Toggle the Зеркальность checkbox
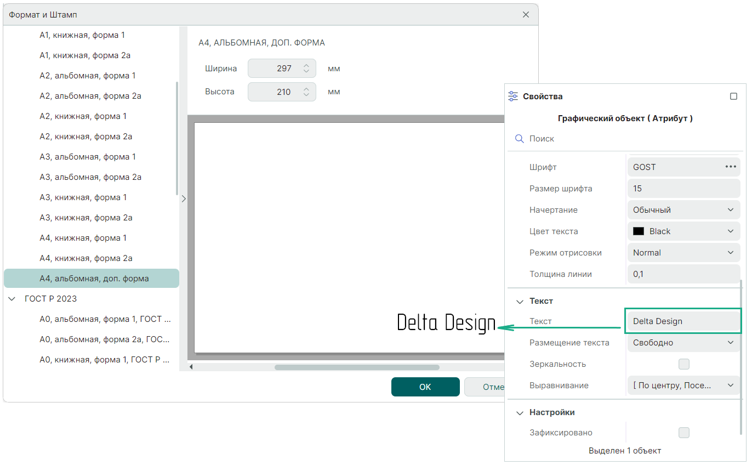Image resolution: width=752 pixels, height=465 pixels. click(x=683, y=364)
